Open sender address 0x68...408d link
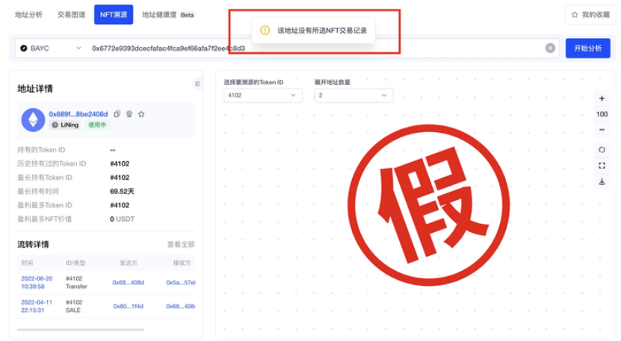The width and height of the screenshot is (621, 341). 129,283
